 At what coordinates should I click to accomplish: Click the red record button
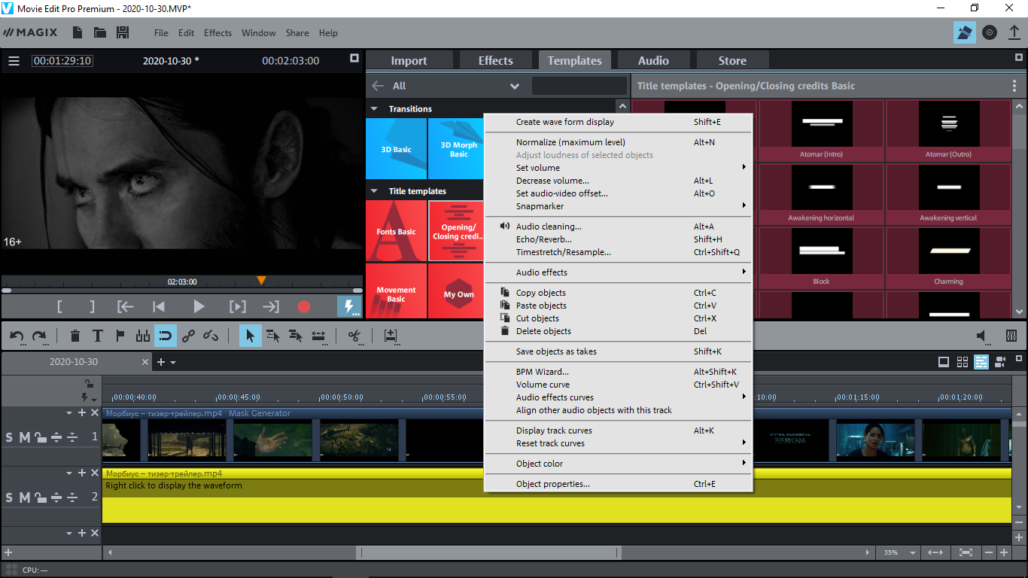click(x=303, y=306)
